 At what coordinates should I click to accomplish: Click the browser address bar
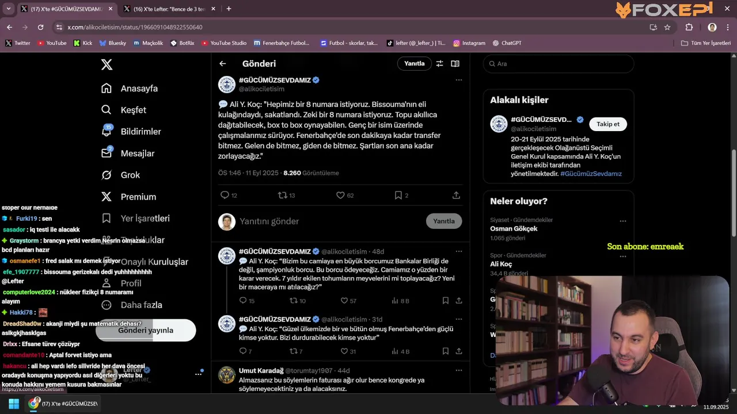coord(351,27)
